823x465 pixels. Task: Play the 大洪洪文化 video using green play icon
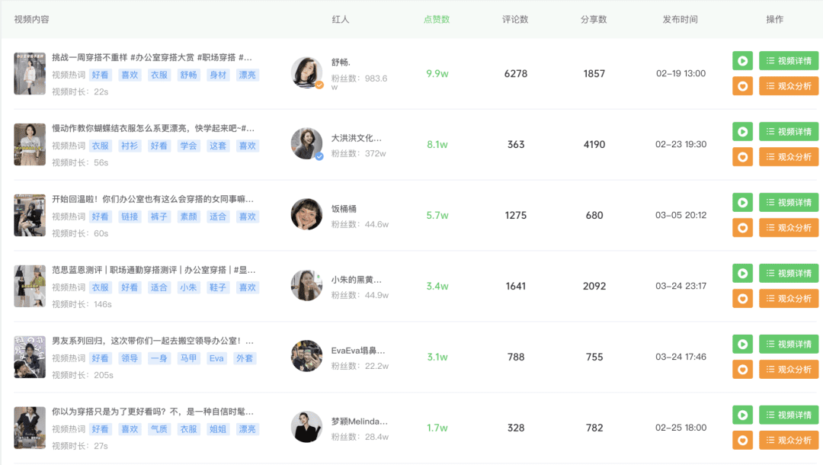coord(742,132)
